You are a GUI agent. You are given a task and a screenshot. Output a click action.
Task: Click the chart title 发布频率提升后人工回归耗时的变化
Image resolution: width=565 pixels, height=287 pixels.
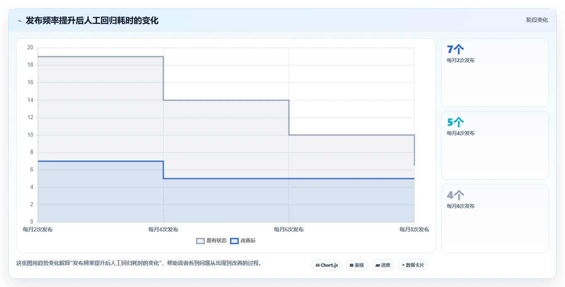92,20
